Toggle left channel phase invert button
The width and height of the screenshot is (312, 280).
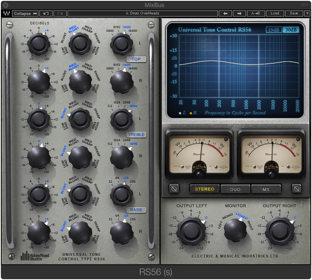[x=174, y=188]
